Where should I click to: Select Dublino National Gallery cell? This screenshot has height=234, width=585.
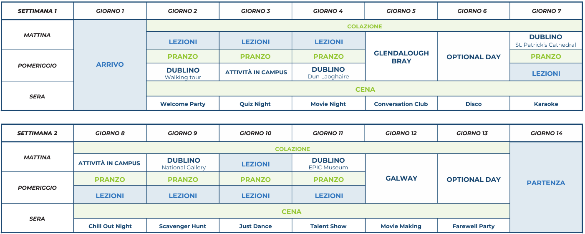[183, 163]
